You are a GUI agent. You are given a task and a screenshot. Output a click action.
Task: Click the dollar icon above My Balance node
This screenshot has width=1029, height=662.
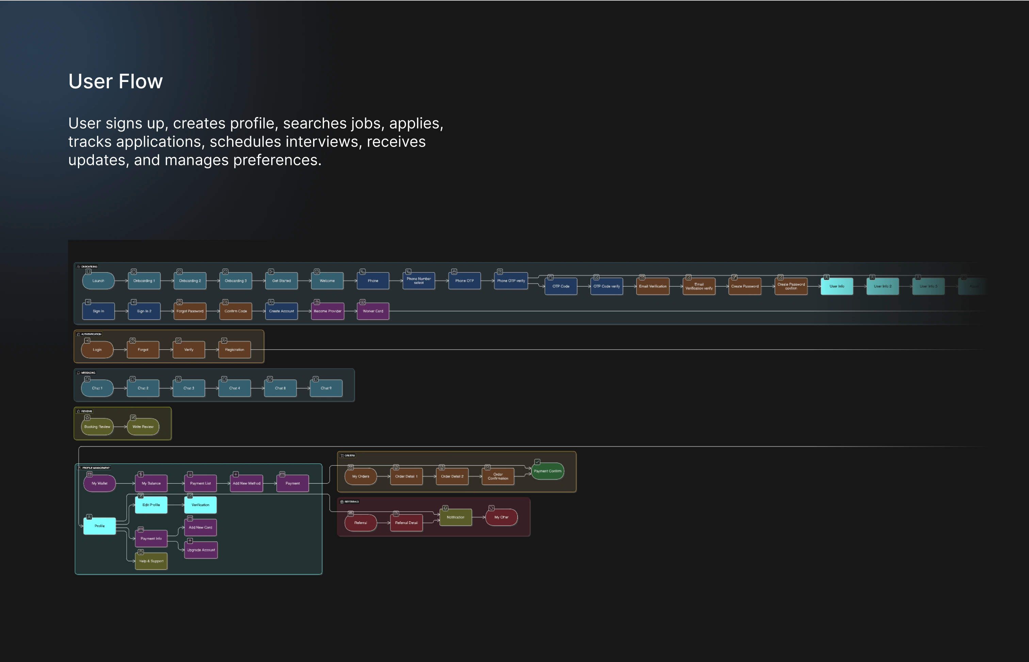(x=141, y=474)
